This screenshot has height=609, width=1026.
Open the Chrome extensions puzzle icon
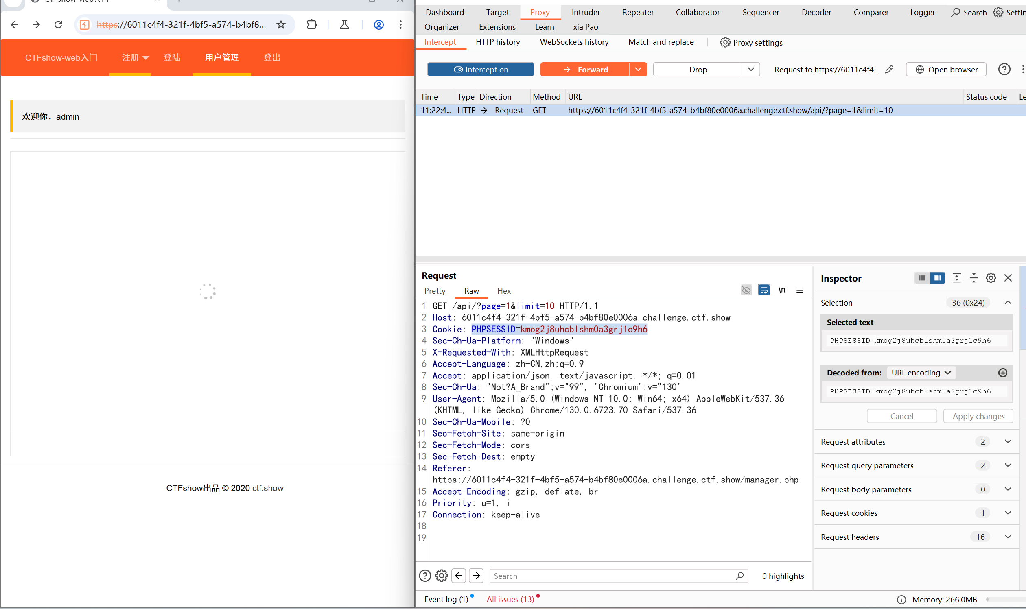(x=312, y=25)
